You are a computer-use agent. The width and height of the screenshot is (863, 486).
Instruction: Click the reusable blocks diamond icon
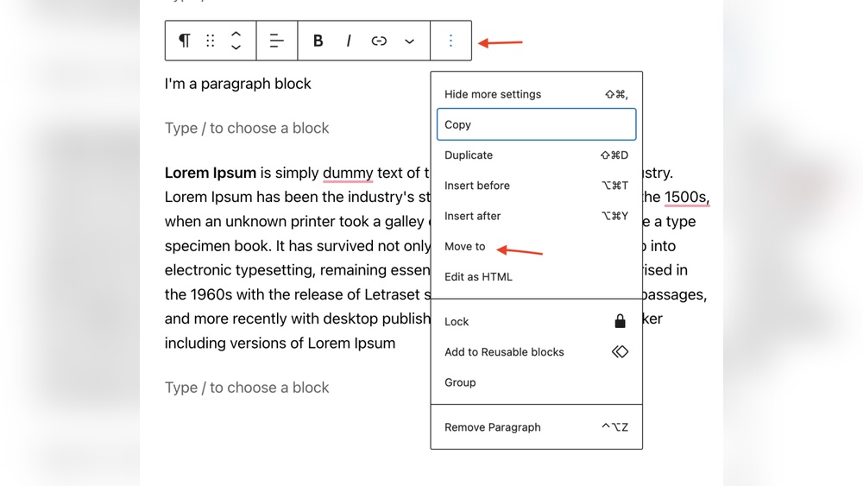pyautogui.click(x=620, y=351)
